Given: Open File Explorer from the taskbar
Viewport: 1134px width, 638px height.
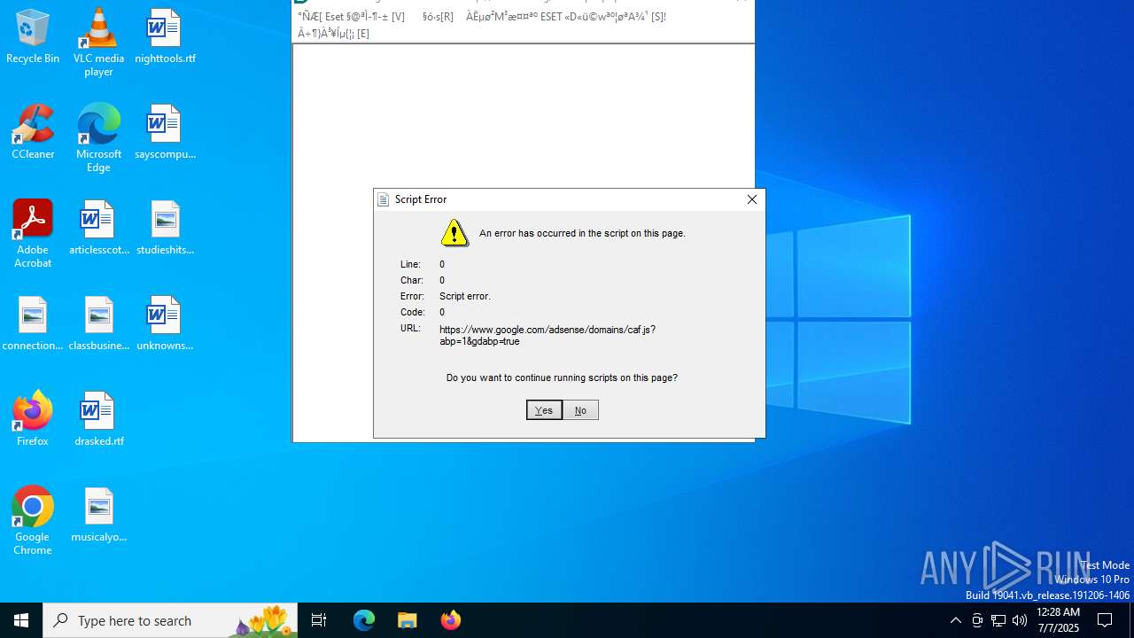Looking at the screenshot, I should point(408,620).
